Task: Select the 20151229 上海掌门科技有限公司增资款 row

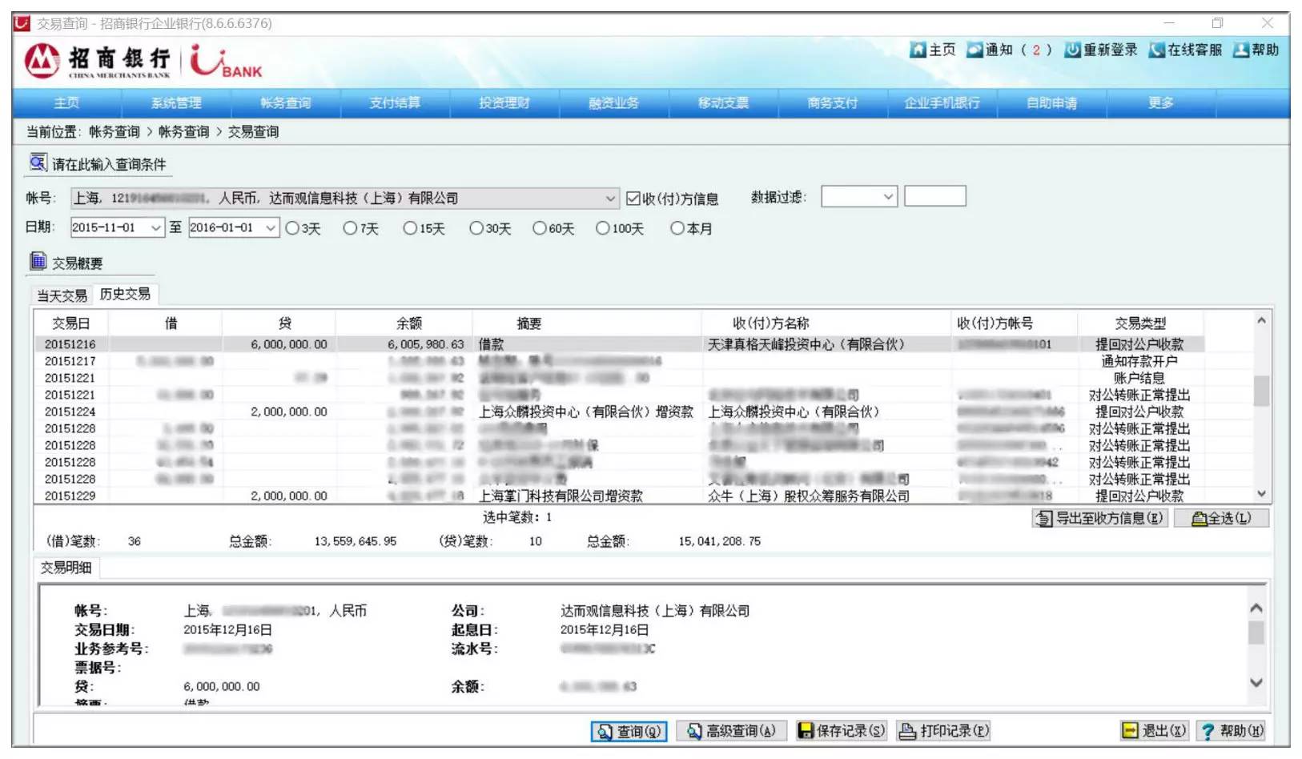Action: 619,496
